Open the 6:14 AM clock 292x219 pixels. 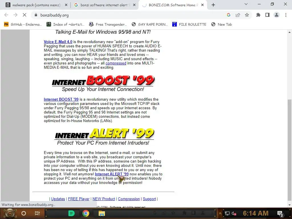click(256, 213)
